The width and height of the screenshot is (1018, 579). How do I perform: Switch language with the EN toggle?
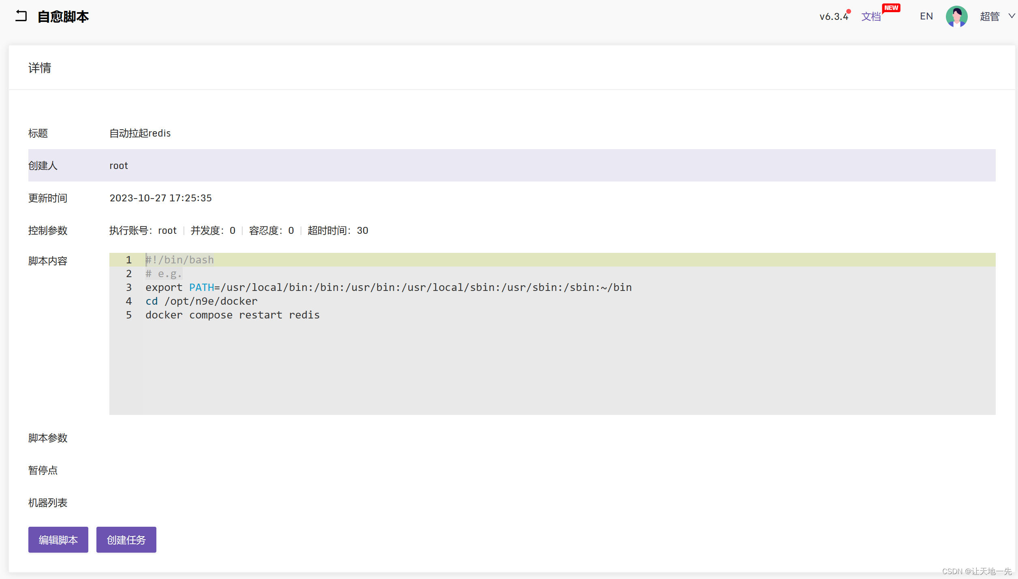click(x=926, y=16)
